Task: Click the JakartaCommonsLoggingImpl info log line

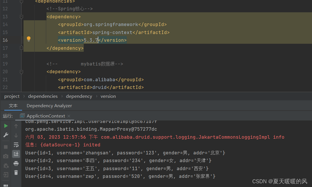Action: 155,137
